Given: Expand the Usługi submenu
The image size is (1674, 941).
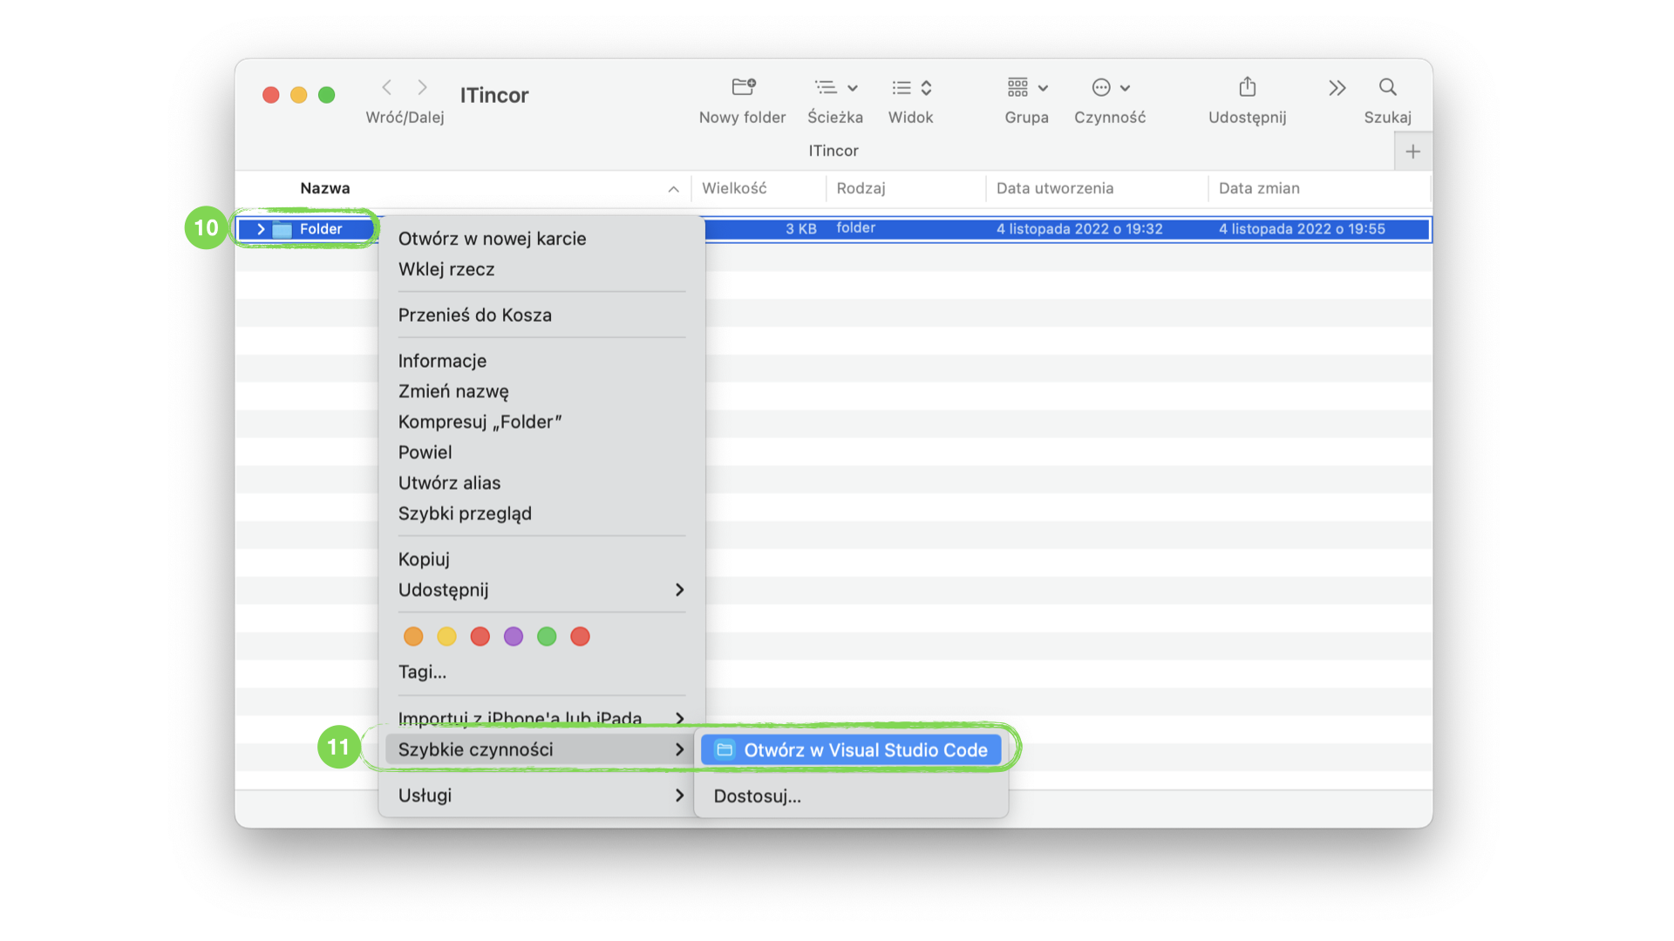Looking at the screenshot, I should point(680,795).
